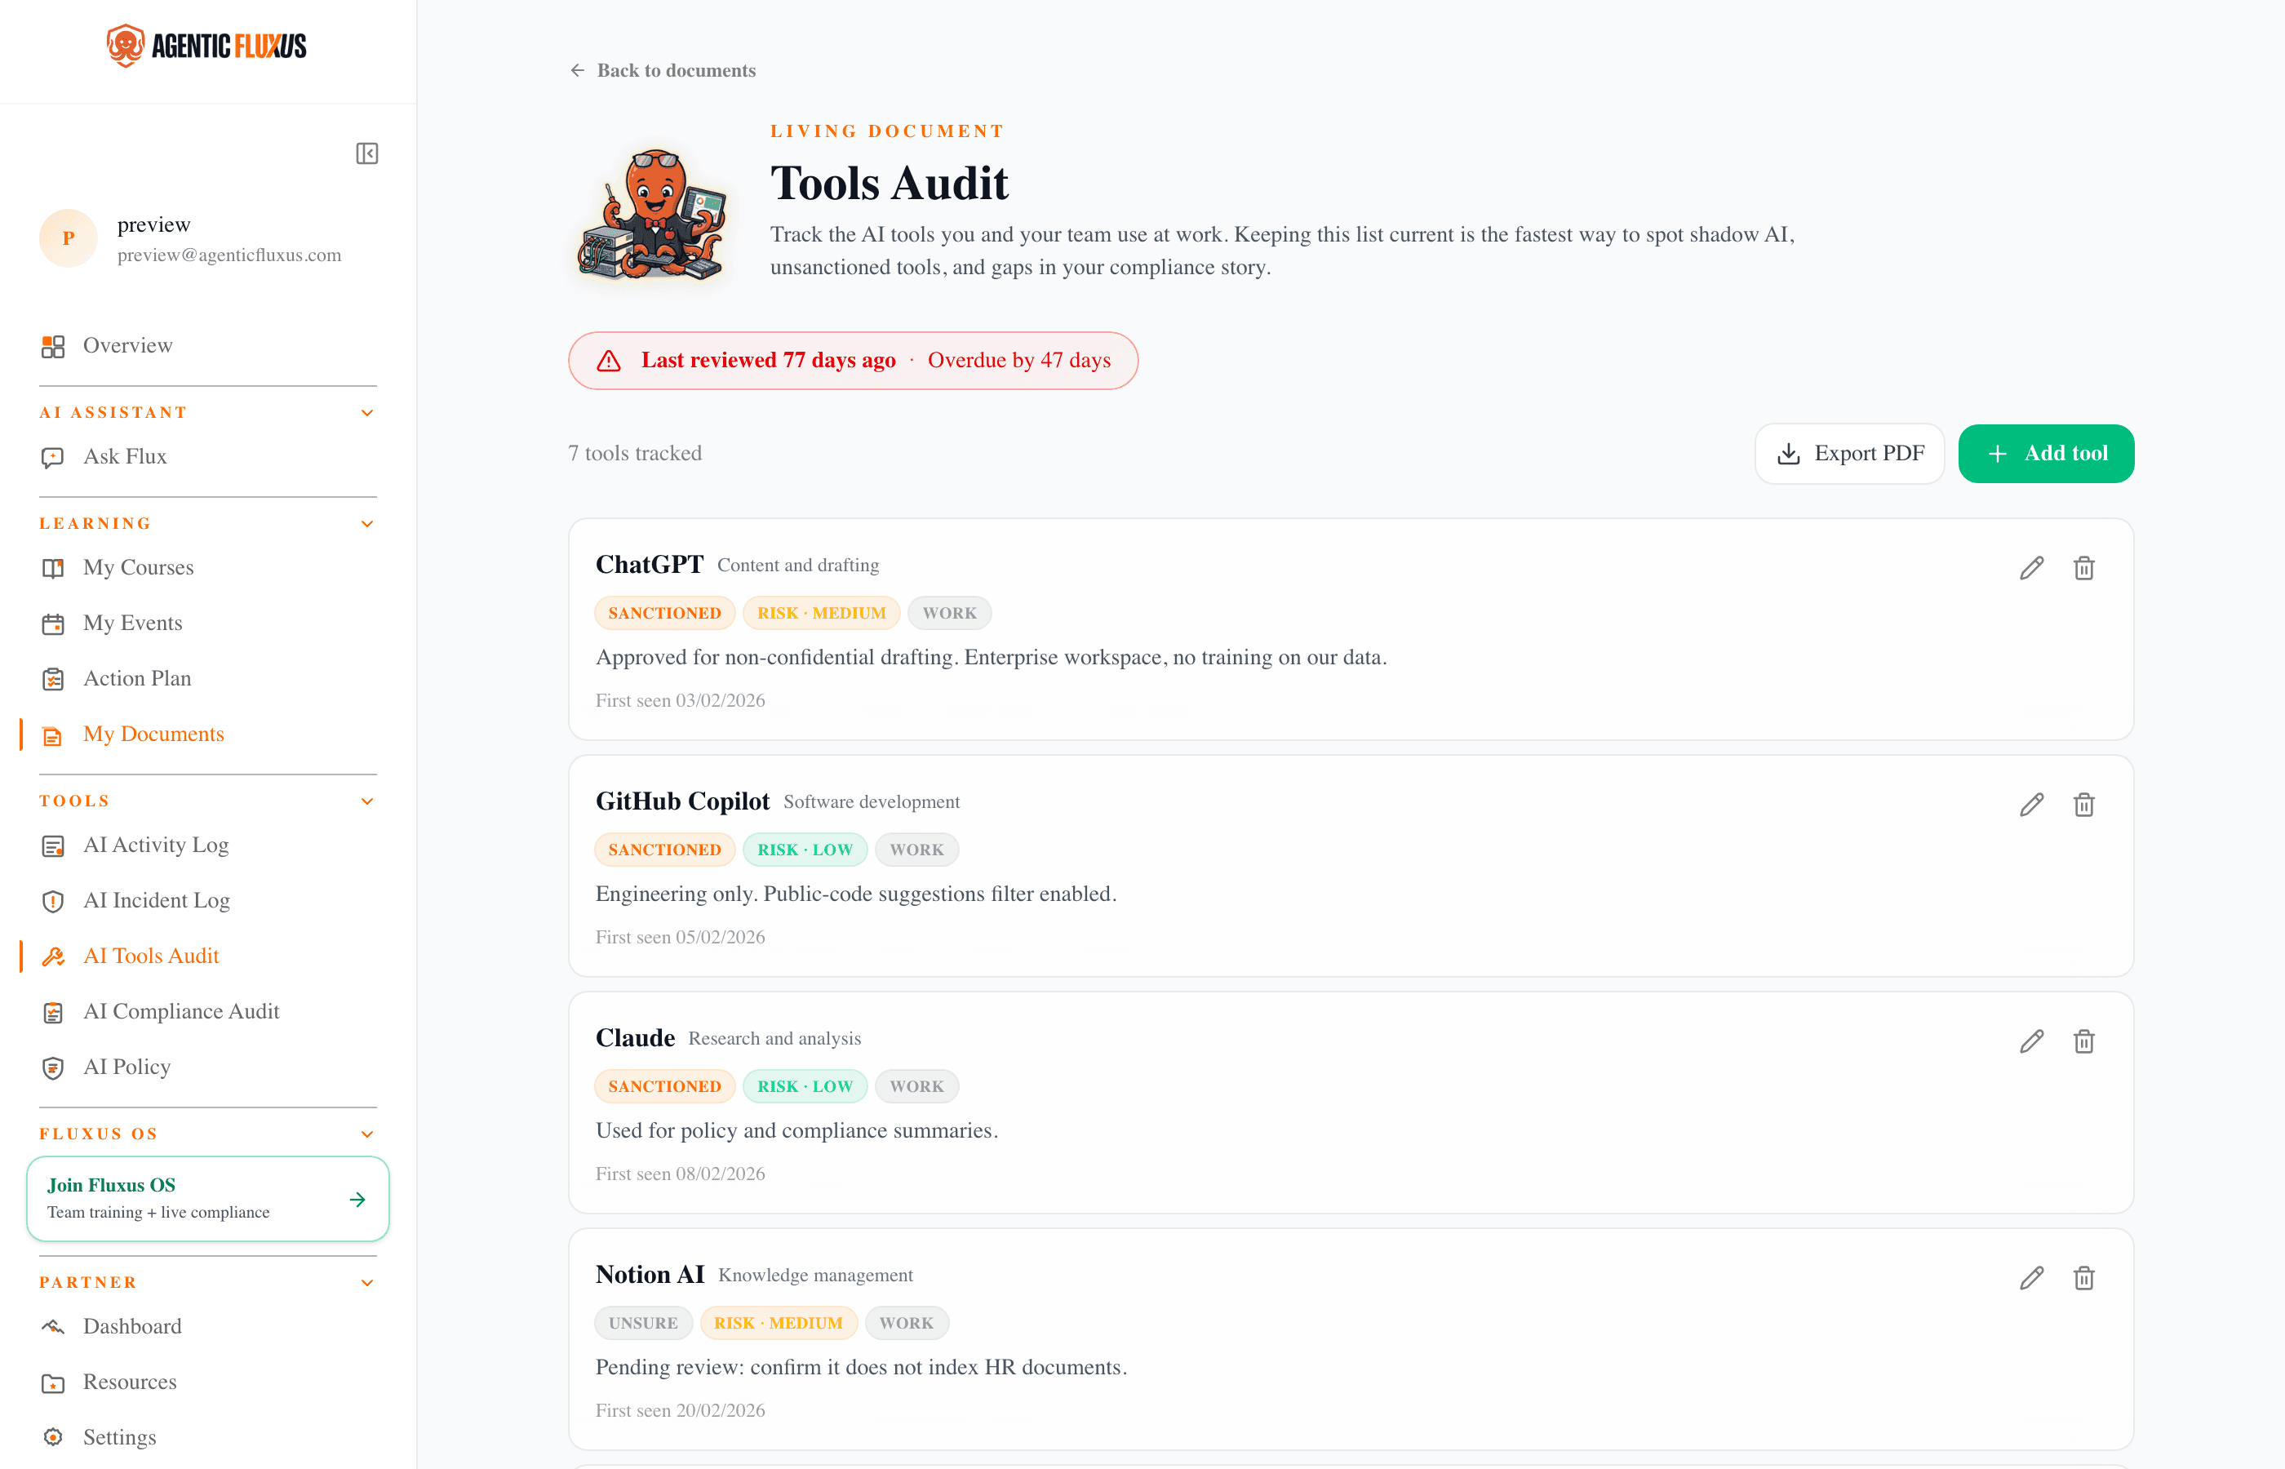Click the AI Incident Log shield icon
The width and height of the screenshot is (2285, 1469).
(53, 902)
